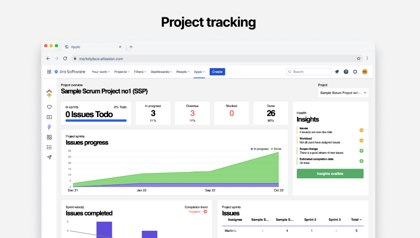Click the Negative completion trend icon
This screenshot has width=420, height=238.
pyautogui.click(x=205, y=212)
